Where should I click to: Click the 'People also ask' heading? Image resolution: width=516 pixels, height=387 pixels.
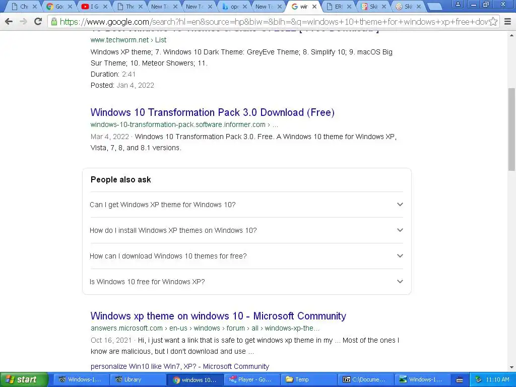point(121,180)
